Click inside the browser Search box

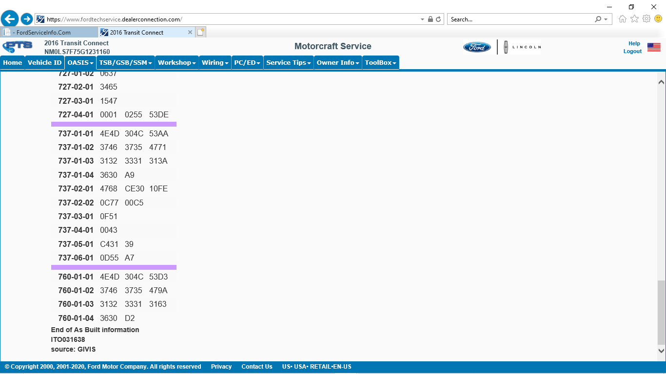click(x=519, y=19)
